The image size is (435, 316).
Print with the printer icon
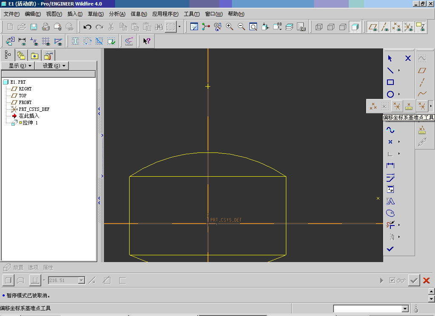tap(45, 27)
